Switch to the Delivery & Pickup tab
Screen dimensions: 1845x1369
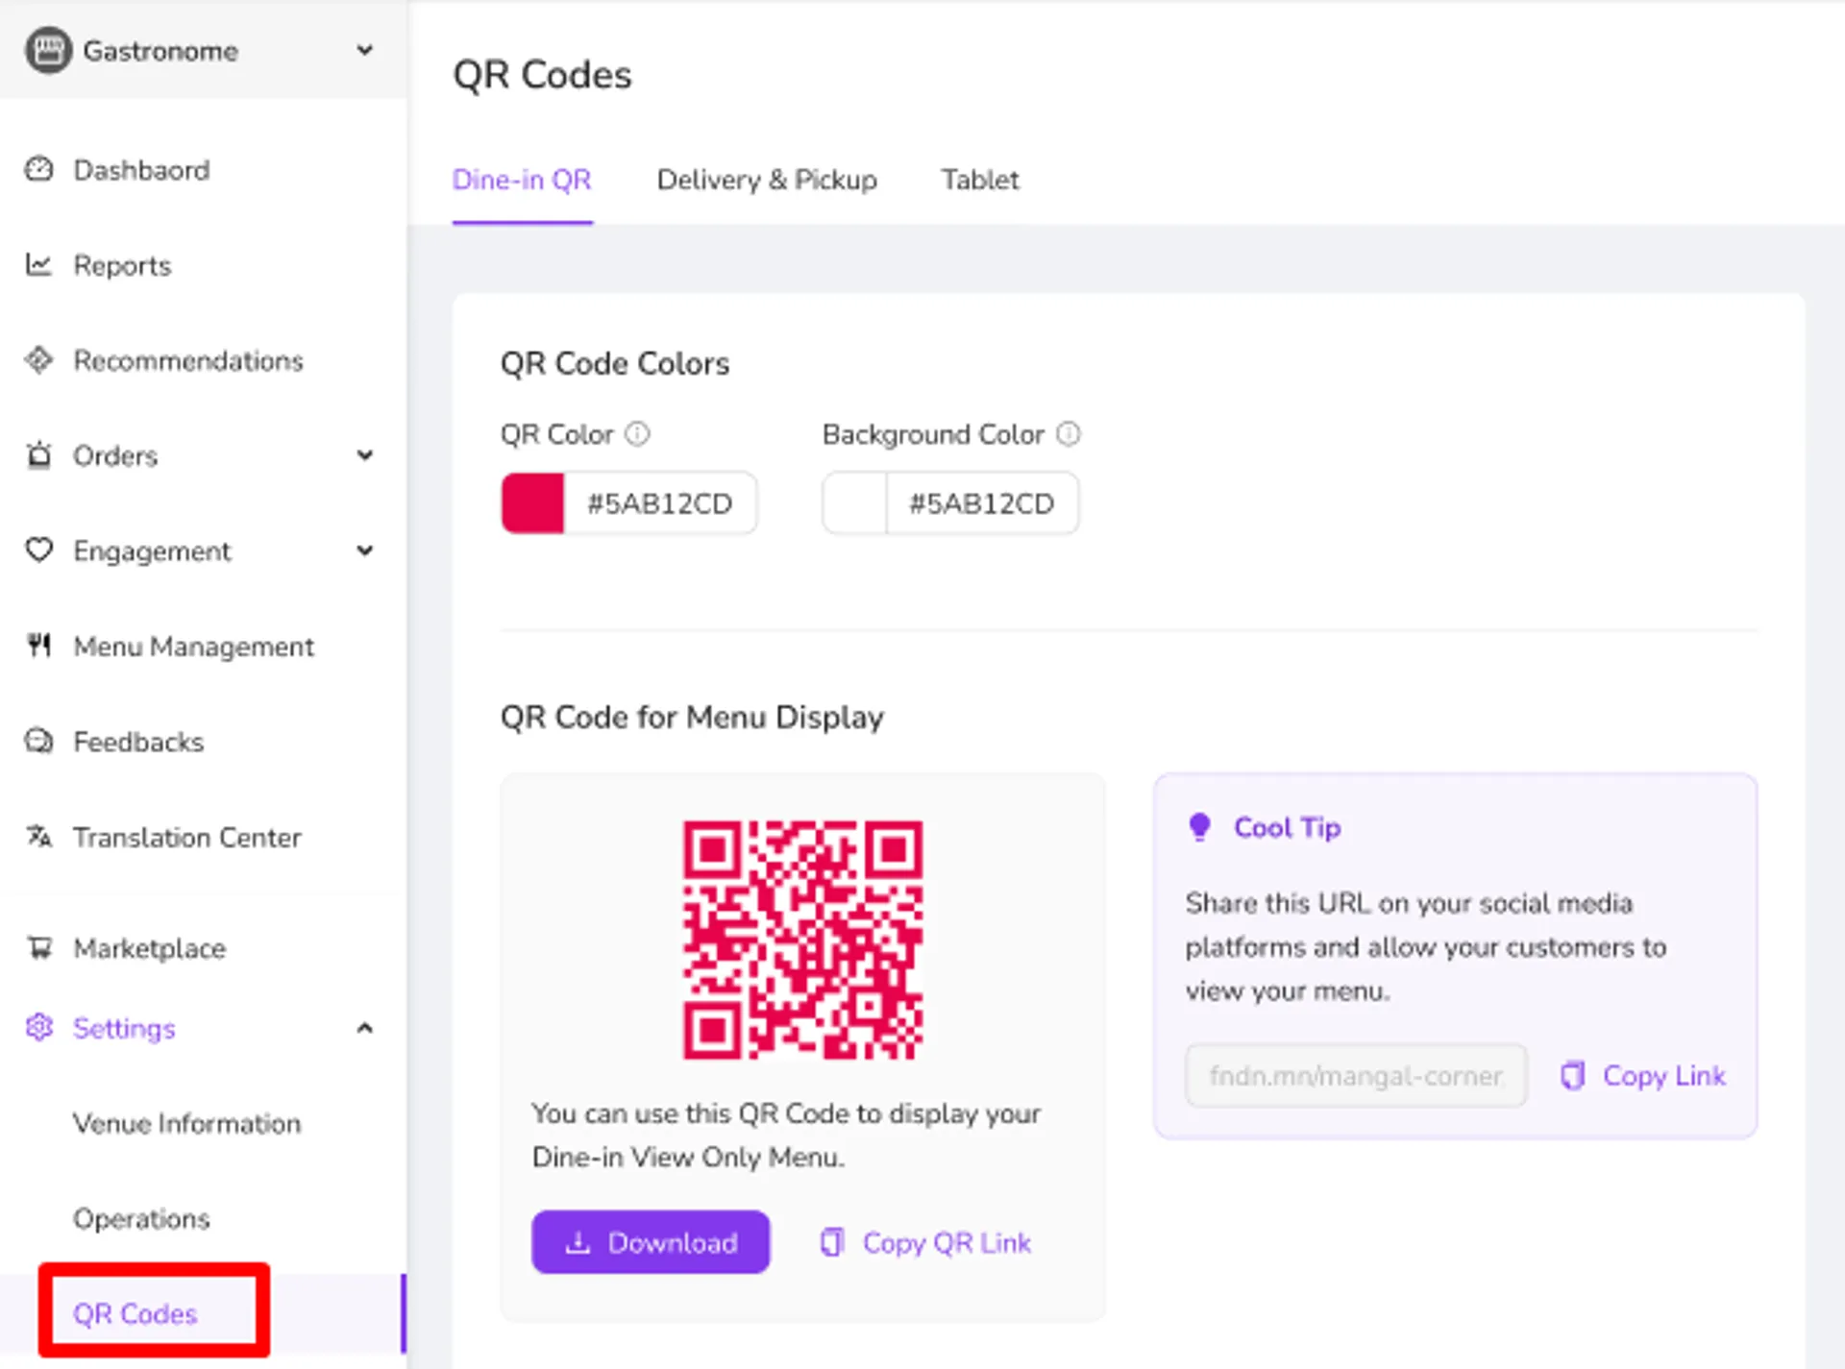(x=767, y=180)
